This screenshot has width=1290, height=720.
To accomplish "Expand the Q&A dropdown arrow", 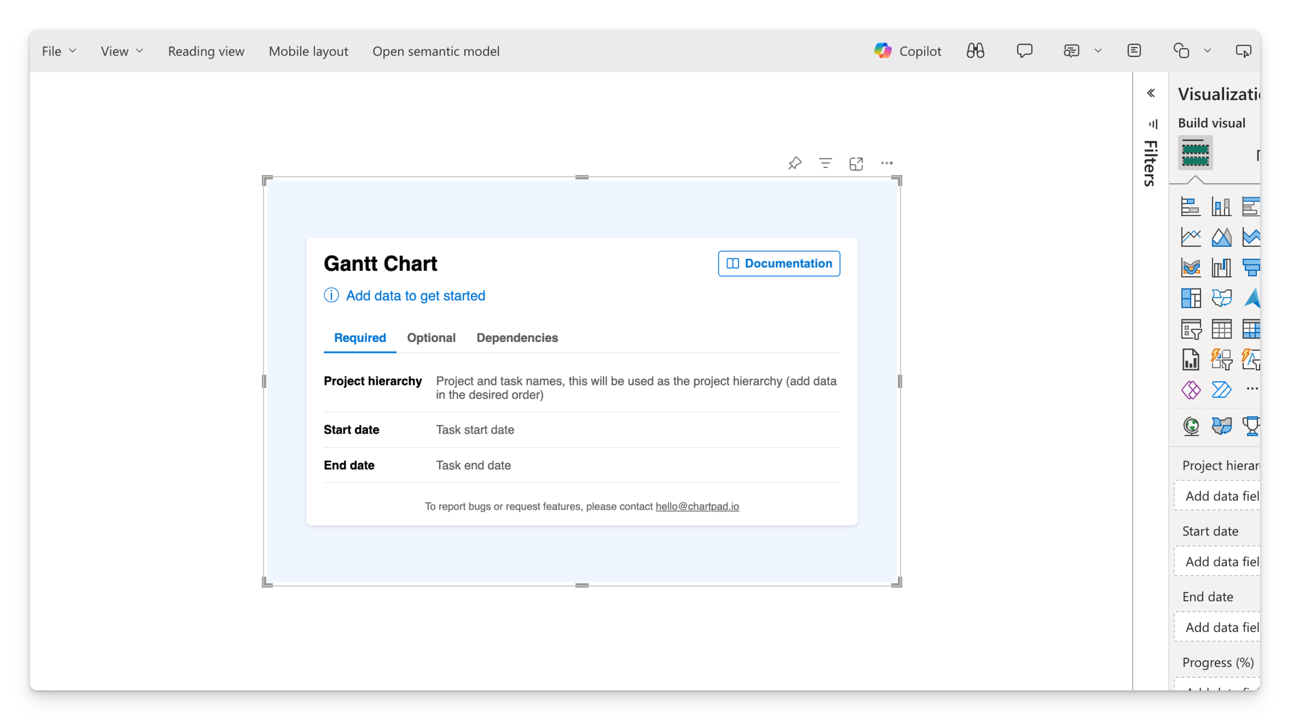I will (x=1098, y=51).
